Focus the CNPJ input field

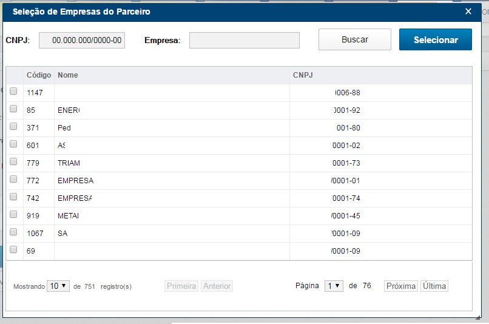[x=82, y=41]
